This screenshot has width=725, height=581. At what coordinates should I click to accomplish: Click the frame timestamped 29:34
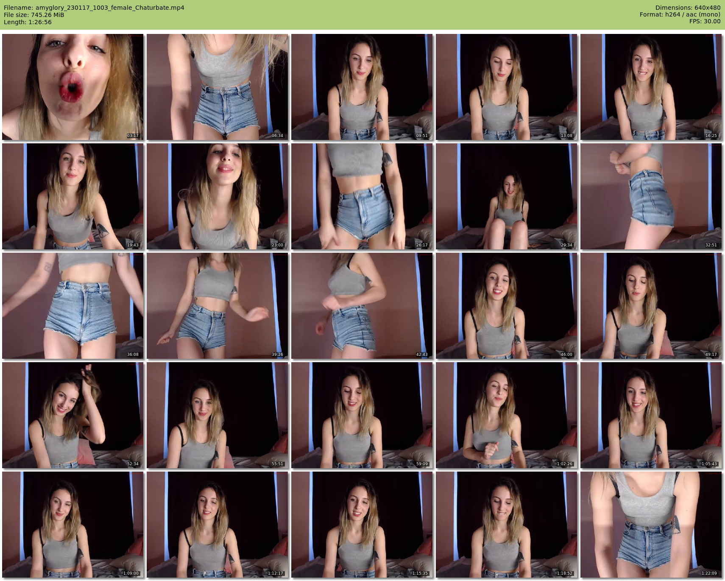[506, 196]
